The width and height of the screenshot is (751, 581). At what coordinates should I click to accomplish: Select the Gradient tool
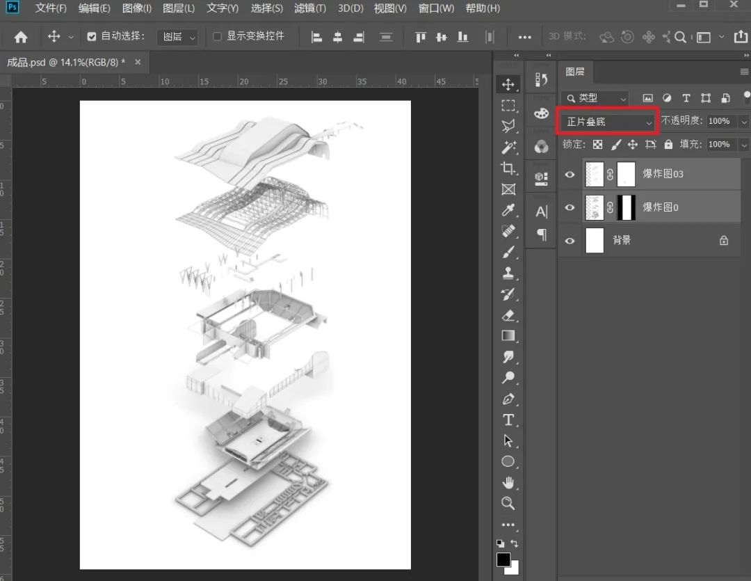[x=508, y=335]
